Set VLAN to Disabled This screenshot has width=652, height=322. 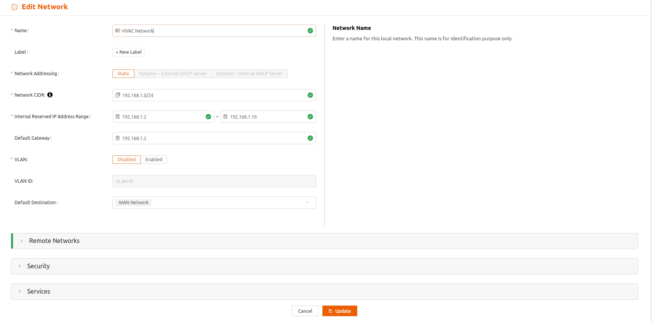(x=127, y=160)
